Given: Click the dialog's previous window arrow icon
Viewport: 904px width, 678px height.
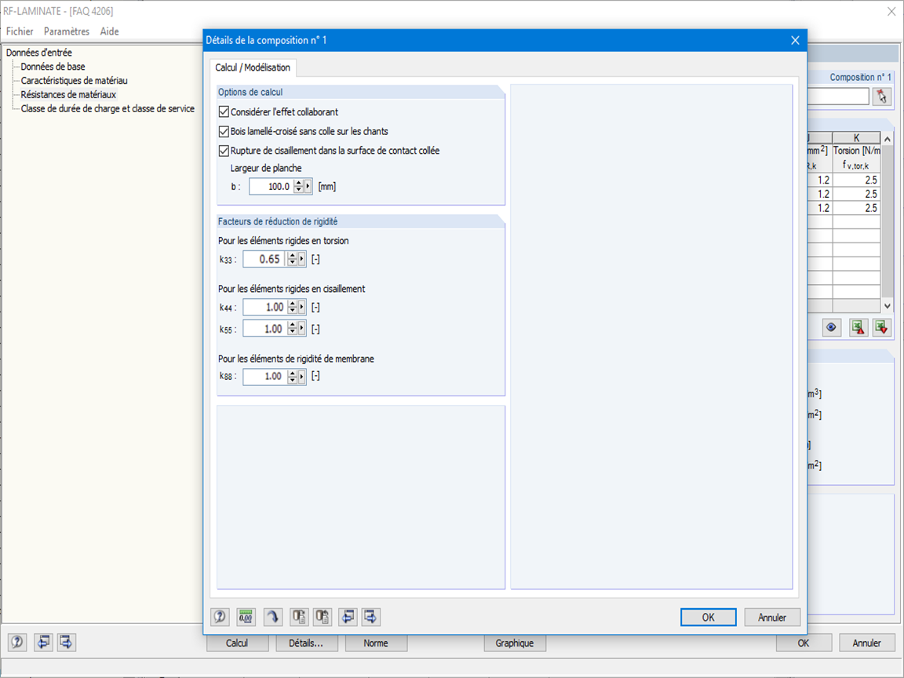Looking at the screenshot, I should coord(348,617).
